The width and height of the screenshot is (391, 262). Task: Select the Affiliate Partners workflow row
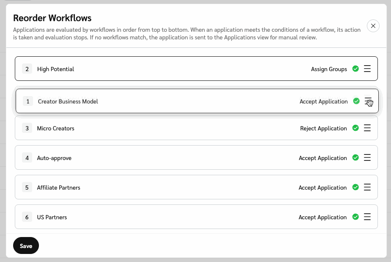[169, 187]
